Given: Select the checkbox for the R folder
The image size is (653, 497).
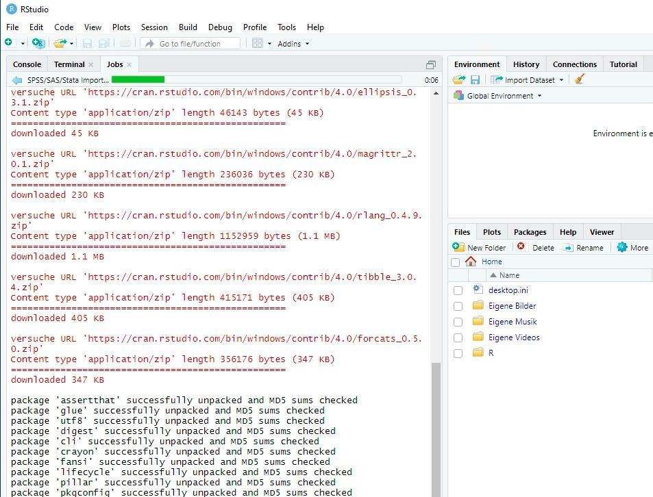Looking at the screenshot, I should coord(458,353).
